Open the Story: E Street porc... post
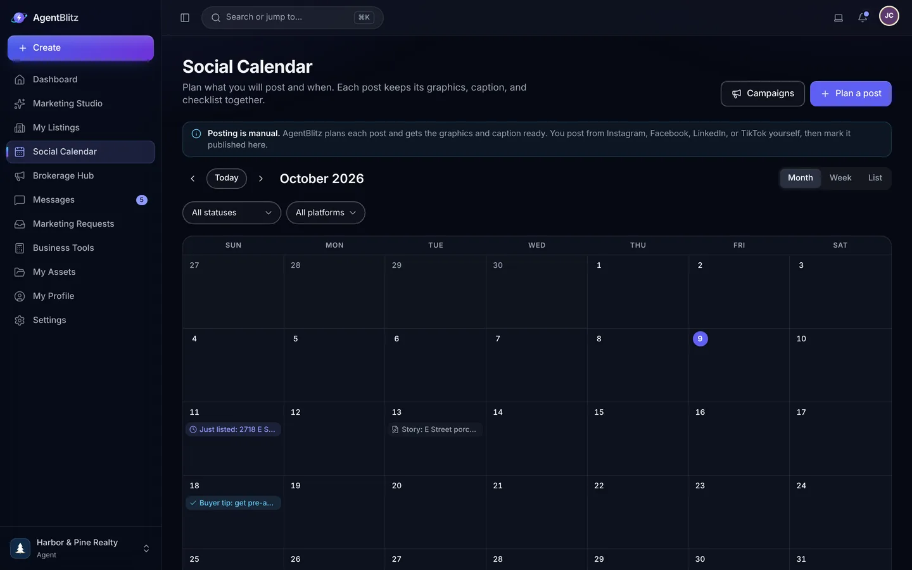912x570 pixels. tap(436, 429)
